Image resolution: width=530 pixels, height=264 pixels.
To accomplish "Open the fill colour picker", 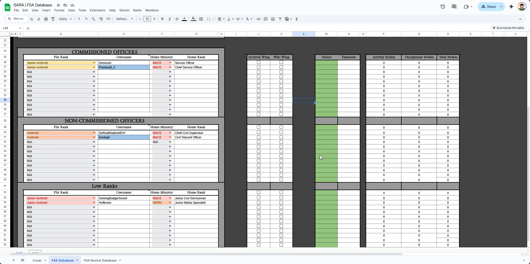I will click(193, 19).
